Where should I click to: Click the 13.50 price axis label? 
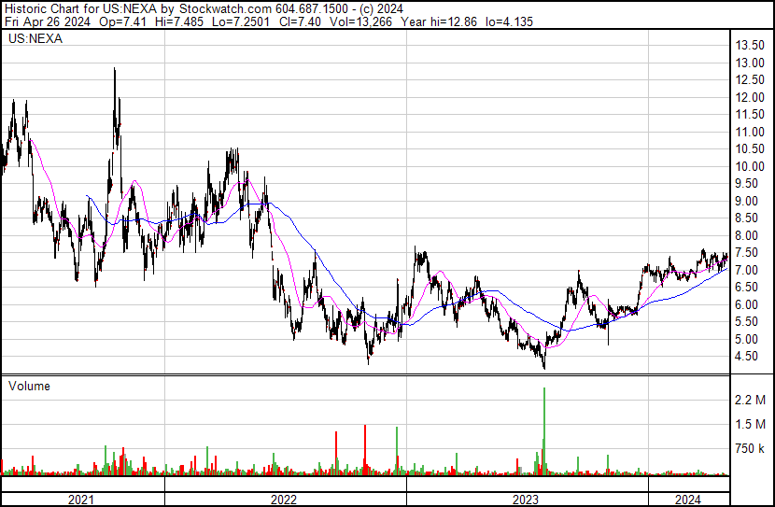point(750,46)
